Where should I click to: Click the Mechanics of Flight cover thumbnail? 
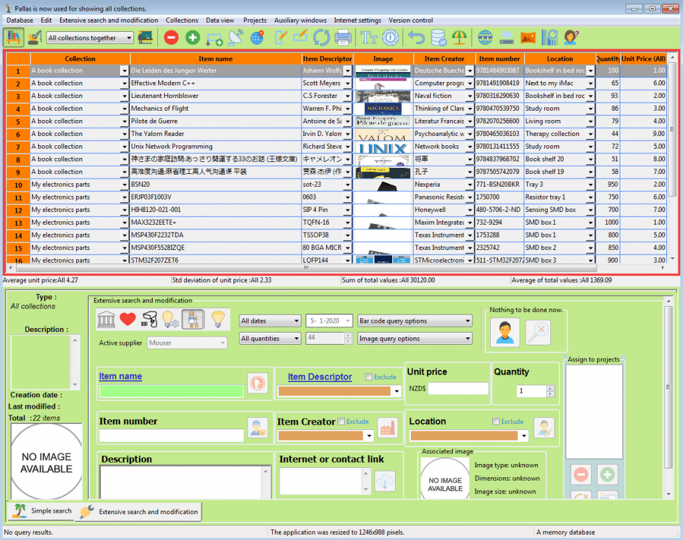click(x=383, y=109)
